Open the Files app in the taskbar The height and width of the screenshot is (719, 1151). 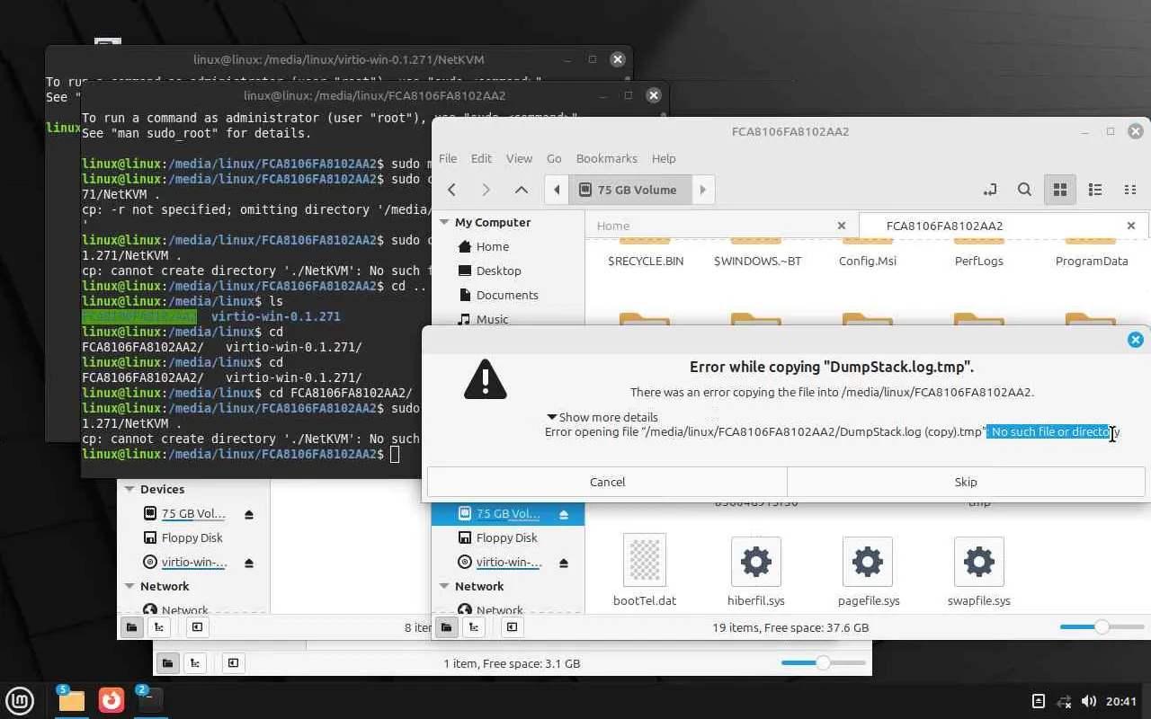pyautogui.click(x=71, y=700)
